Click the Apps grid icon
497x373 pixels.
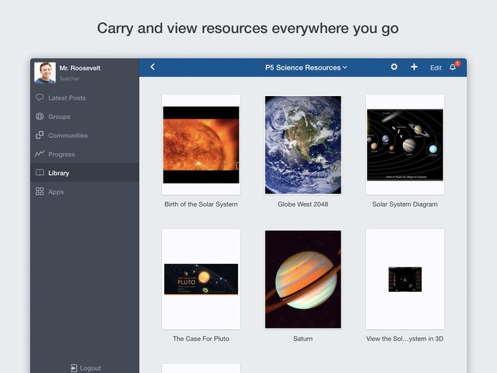39,192
